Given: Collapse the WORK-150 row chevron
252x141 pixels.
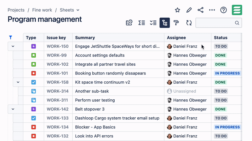Looking at the screenshot, I should [13, 46].
